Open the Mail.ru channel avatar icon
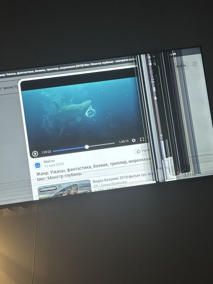The width and height of the screenshot is (213, 284). (x=38, y=166)
